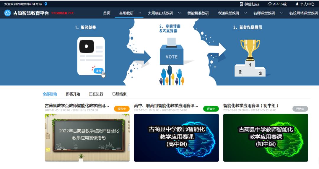Expand the 大规模在线教研 dropdown arrow

coord(180,13)
